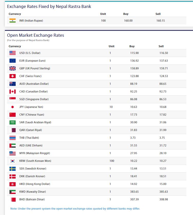Screen dimensions: 193x215
Task: Click the UK flag icon
Action: pos(12,68)
